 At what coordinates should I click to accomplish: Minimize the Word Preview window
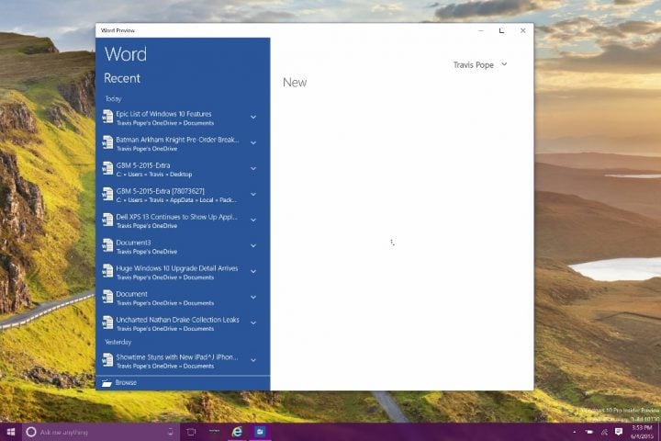(x=481, y=30)
